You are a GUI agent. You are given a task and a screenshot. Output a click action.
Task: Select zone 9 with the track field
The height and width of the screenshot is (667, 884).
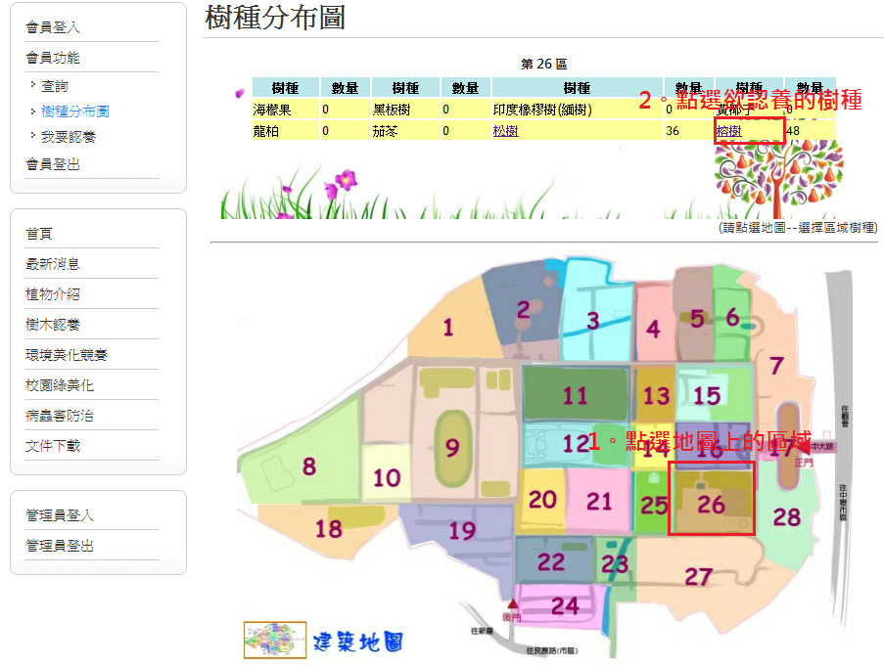(451, 447)
